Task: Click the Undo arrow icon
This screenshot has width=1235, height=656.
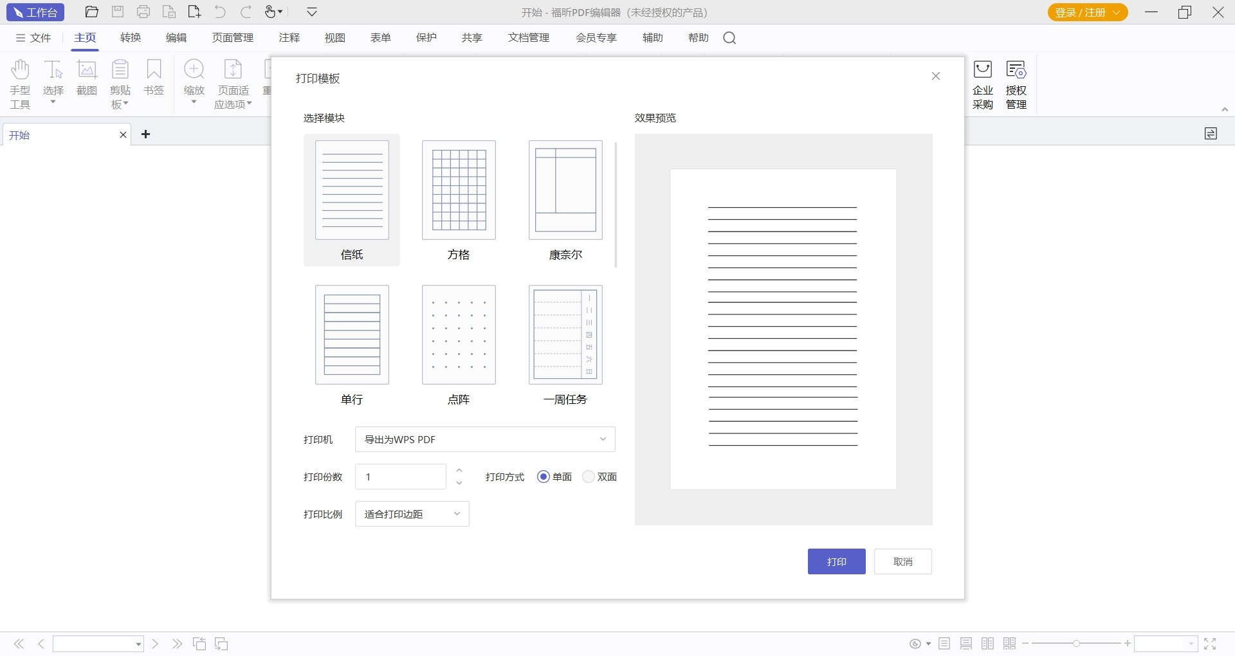Action: pyautogui.click(x=220, y=12)
